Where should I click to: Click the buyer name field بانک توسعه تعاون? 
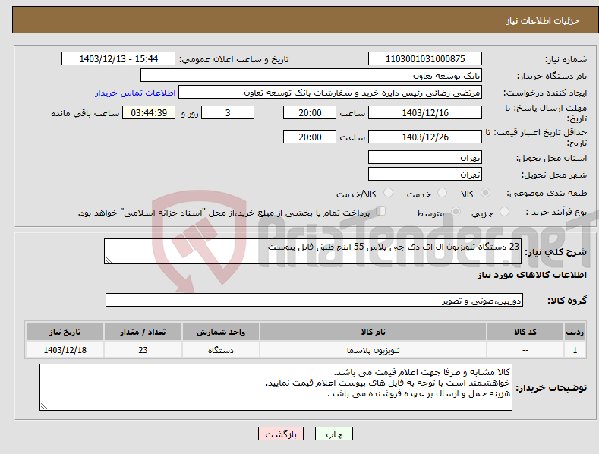[x=311, y=76]
